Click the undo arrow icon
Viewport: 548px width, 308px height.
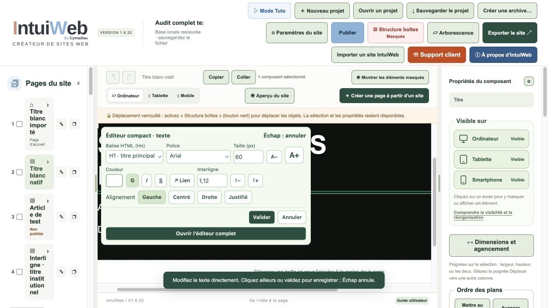(113, 77)
